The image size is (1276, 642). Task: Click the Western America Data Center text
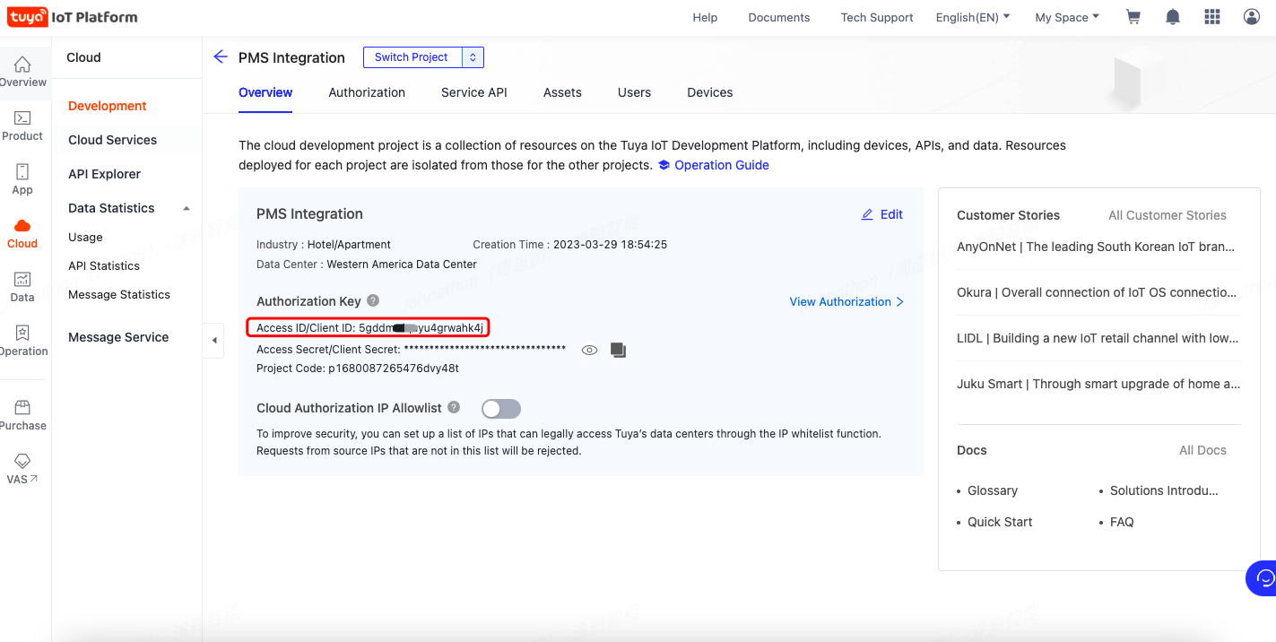tap(402, 265)
